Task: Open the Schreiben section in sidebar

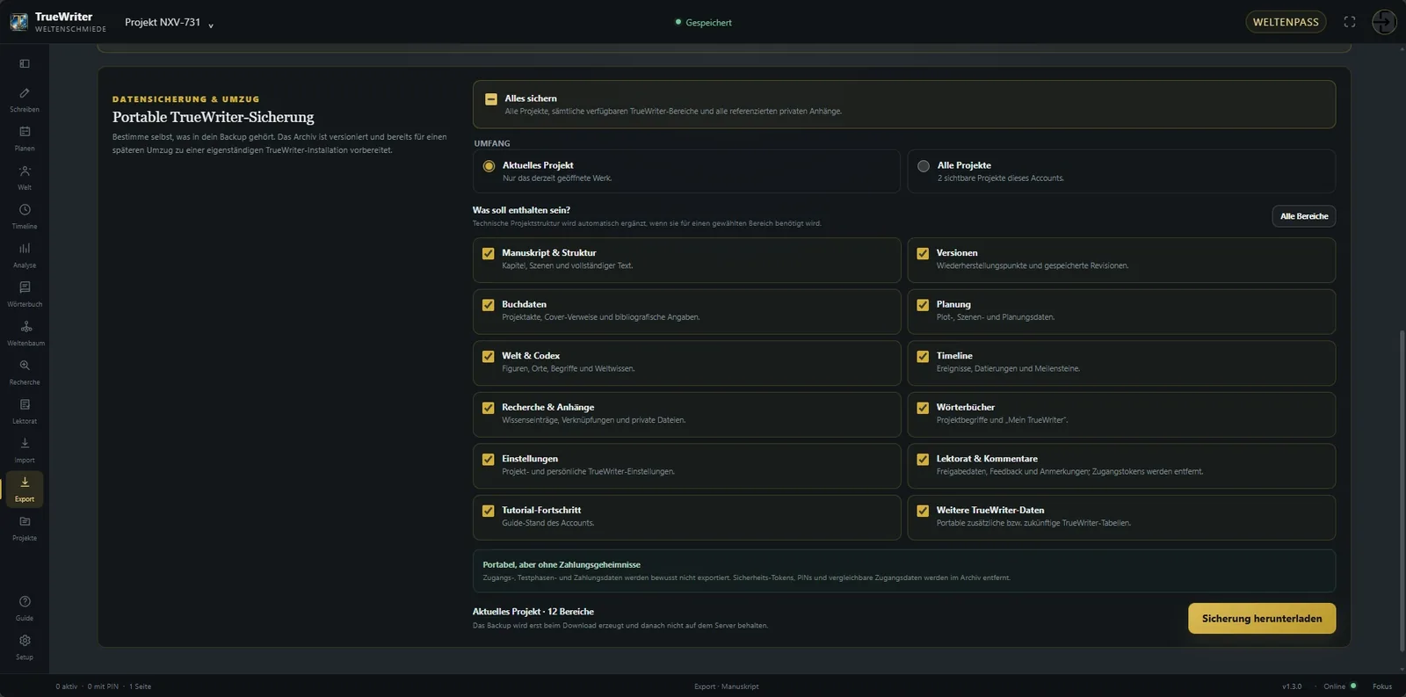Action: tap(25, 99)
